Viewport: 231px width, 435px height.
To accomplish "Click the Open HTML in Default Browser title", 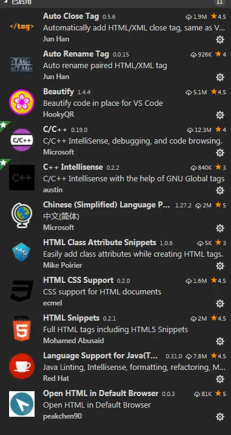I will coord(101,394).
